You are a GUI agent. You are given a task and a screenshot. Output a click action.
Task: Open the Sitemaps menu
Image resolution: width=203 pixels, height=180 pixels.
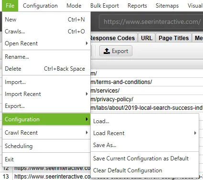click(x=167, y=6)
